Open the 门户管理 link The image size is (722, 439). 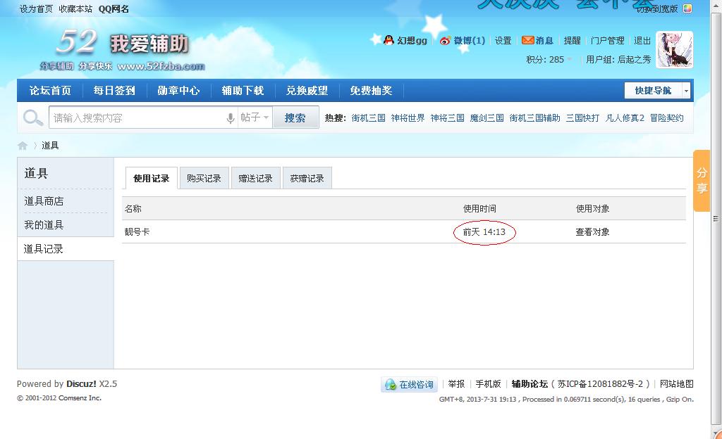[607, 40]
